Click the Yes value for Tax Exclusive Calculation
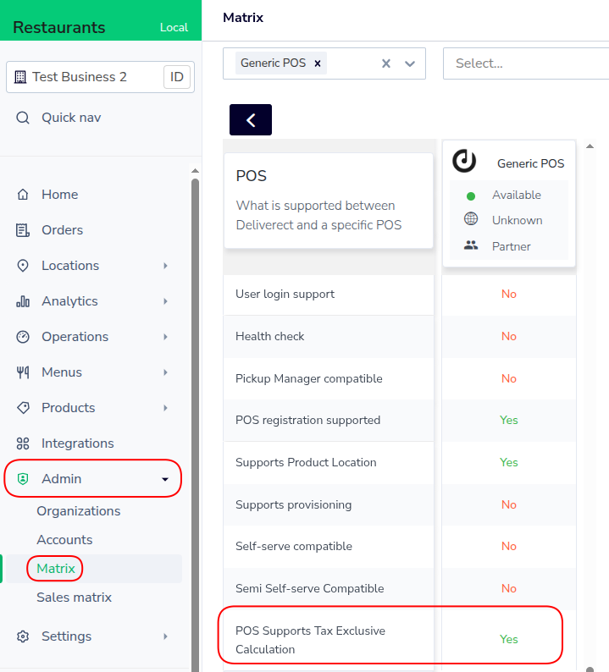 click(x=509, y=640)
